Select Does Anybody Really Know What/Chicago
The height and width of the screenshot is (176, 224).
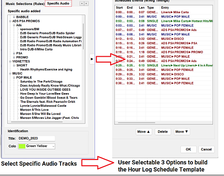50,86
